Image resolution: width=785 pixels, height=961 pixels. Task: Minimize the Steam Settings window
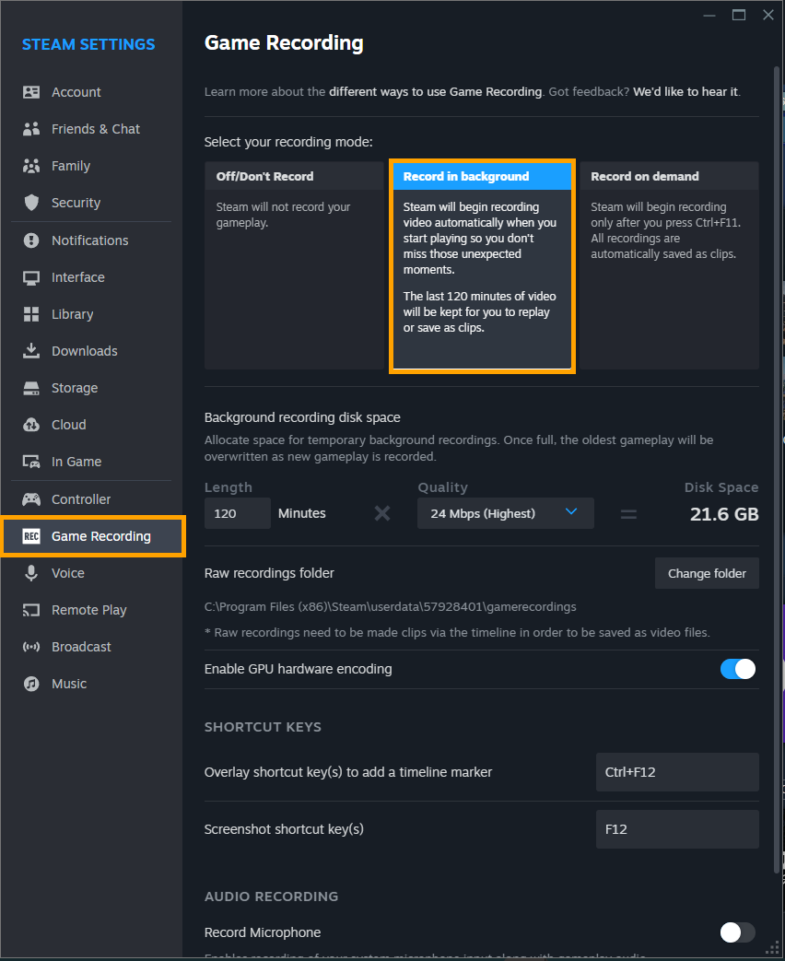point(709,15)
